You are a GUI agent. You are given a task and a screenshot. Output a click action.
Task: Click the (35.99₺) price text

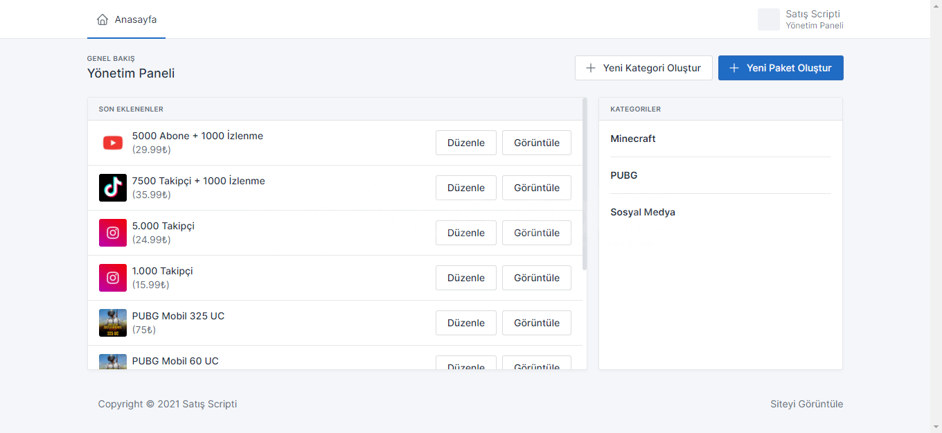pyautogui.click(x=152, y=195)
